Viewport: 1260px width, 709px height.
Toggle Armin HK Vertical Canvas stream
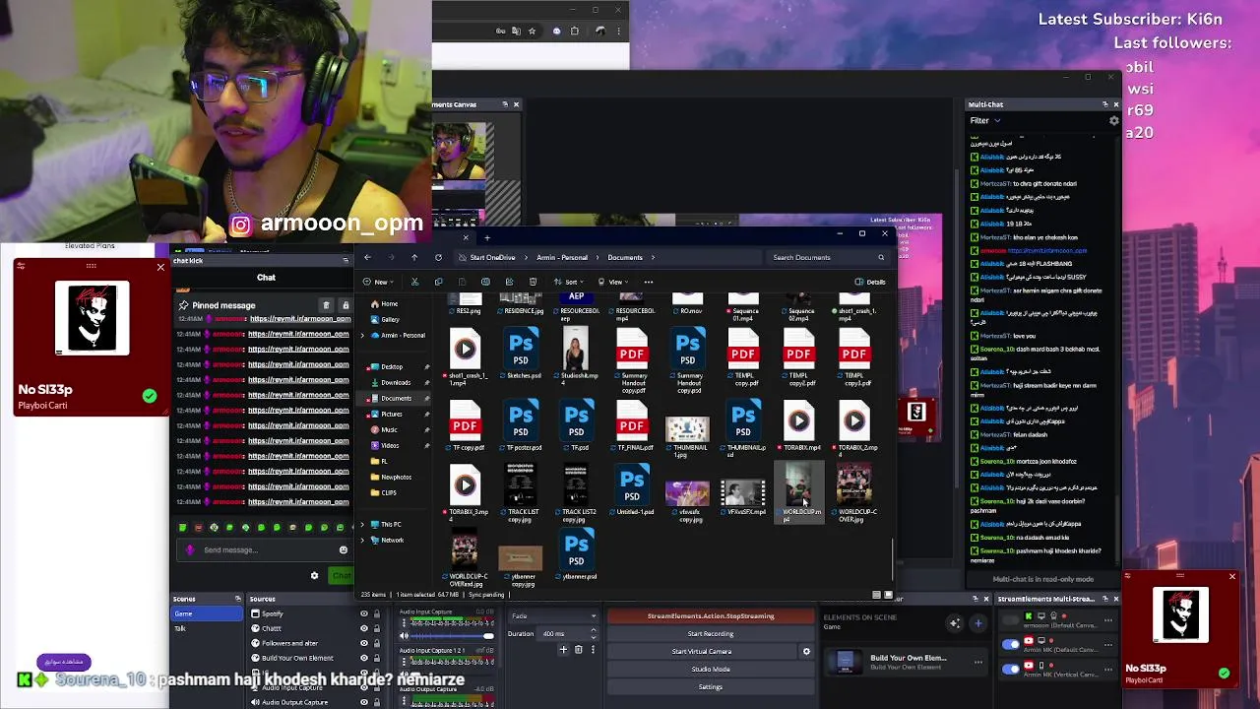pos(1011,669)
